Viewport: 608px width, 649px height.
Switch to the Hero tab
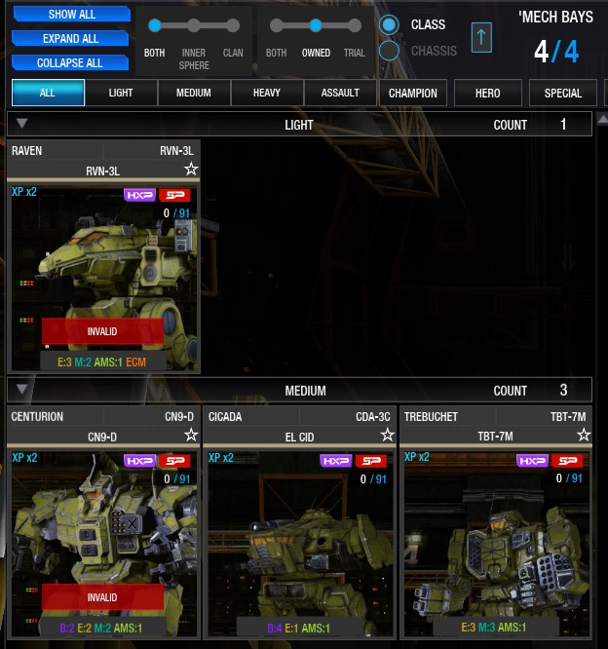point(488,93)
